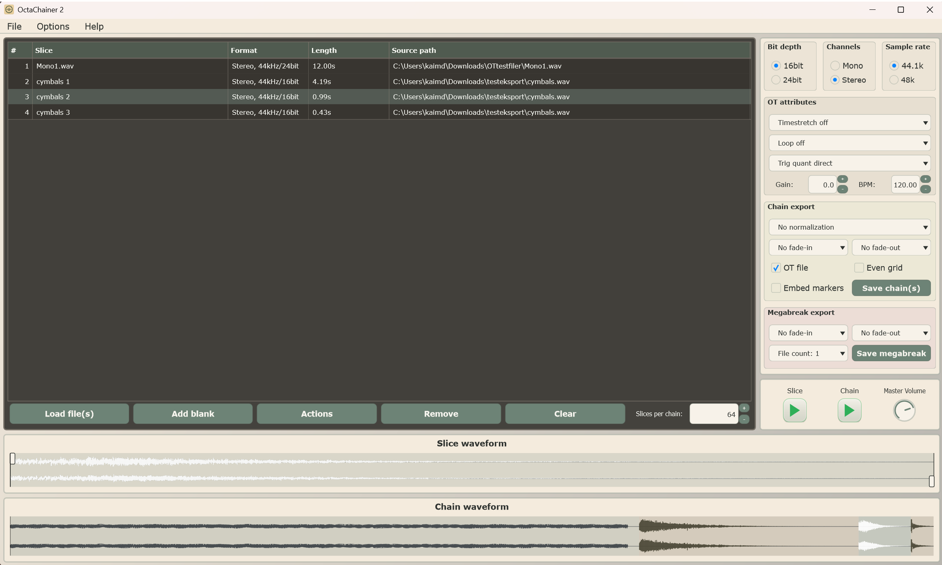This screenshot has height=565, width=942.
Task: Open the Actions button
Action: click(x=316, y=414)
